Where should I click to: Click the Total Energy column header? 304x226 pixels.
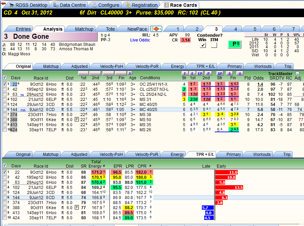(x=96, y=164)
